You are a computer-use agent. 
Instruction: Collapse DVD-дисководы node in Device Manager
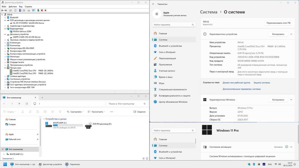[x=5, y=20]
